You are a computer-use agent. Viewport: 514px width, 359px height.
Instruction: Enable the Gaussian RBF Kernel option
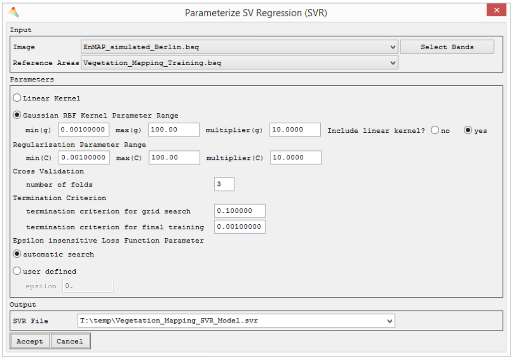pyautogui.click(x=17, y=115)
